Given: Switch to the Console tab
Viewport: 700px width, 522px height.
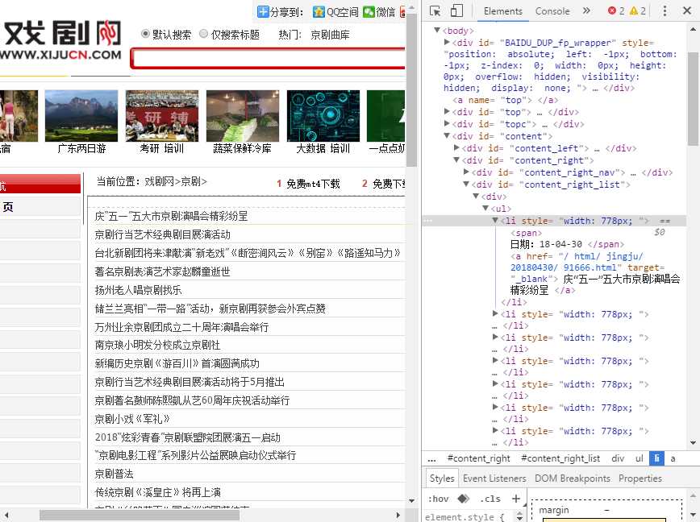Looking at the screenshot, I should [552, 11].
